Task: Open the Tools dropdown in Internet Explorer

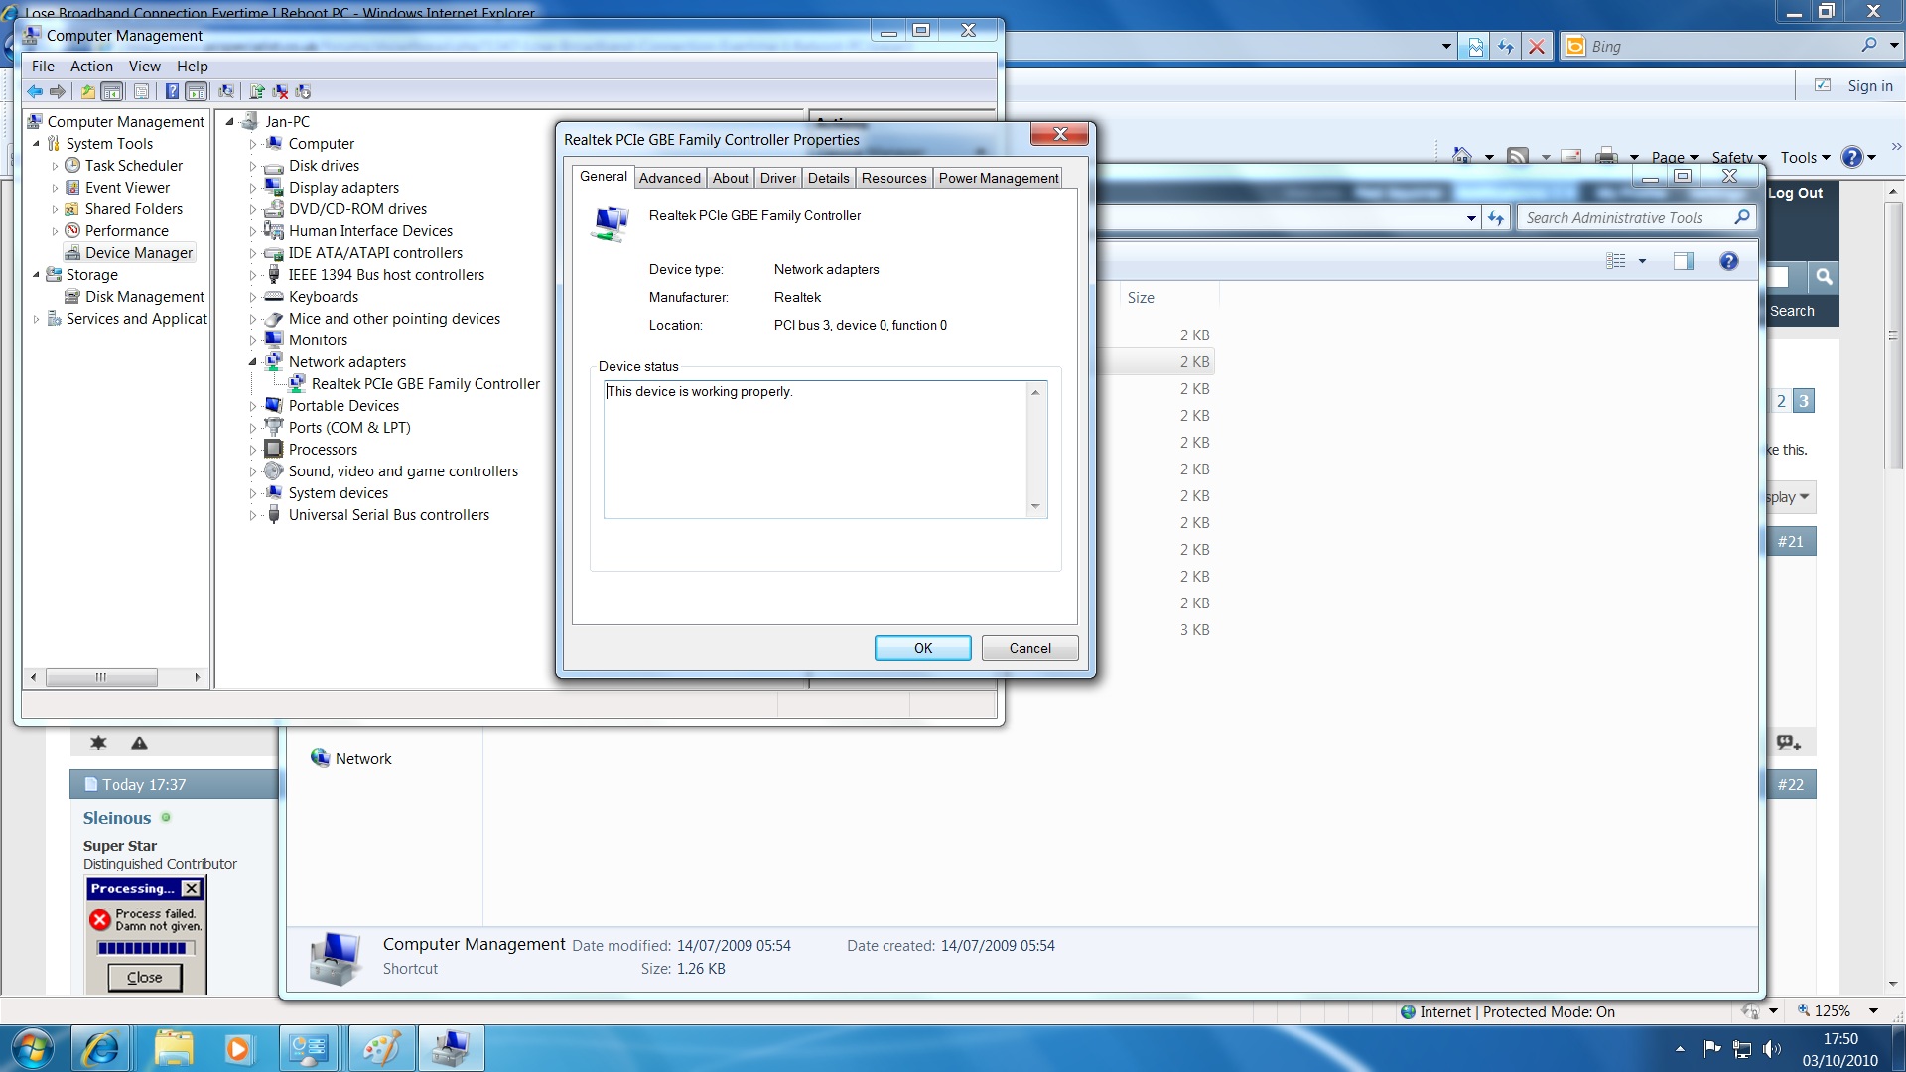Action: 1805,157
